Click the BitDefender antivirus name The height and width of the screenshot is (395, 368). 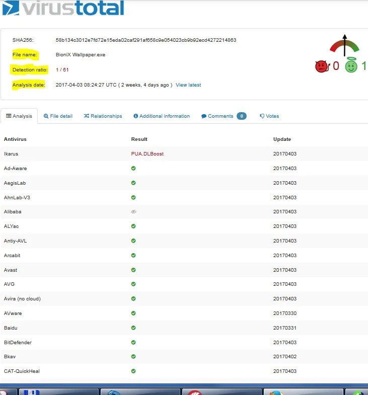[18, 343]
